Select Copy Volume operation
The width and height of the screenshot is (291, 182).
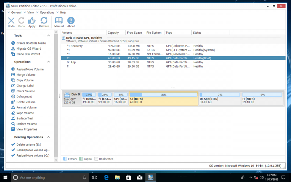tap(22, 80)
